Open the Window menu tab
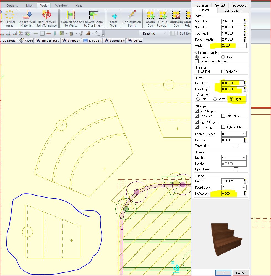The height and width of the screenshot is (276, 271). [61, 6]
